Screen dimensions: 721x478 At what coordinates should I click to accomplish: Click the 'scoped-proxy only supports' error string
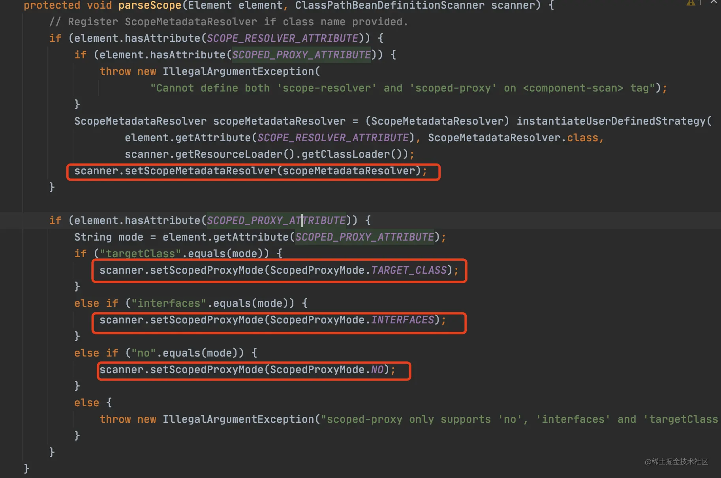pyautogui.click(x=519, y=419)
